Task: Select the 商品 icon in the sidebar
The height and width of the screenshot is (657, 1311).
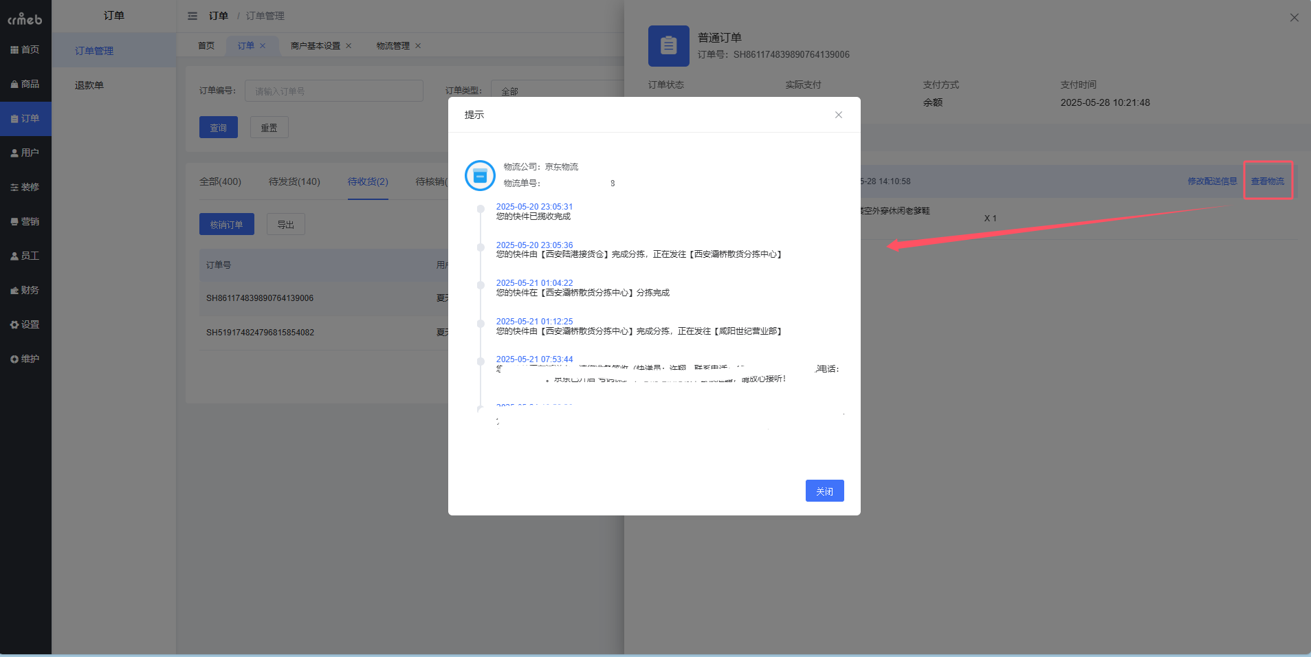Action: coord(25,83)
